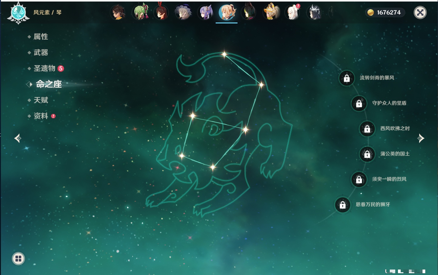
Task: Select the green-haired character portrait
Action: coord(140,12)
